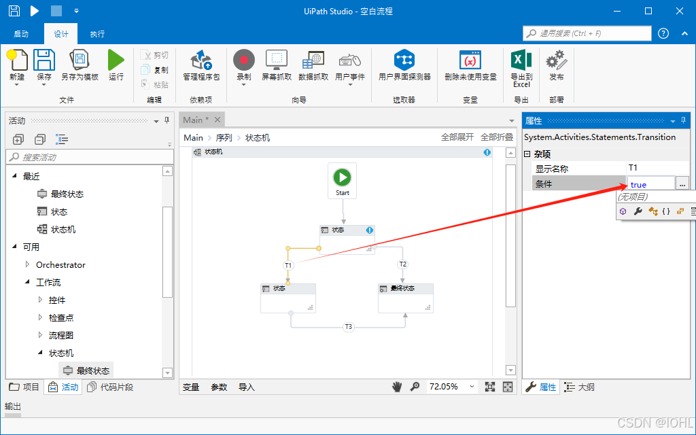Switch to the 项目 project tab
The width and height of the screenshot is (696, 435).
coord(24,387)
